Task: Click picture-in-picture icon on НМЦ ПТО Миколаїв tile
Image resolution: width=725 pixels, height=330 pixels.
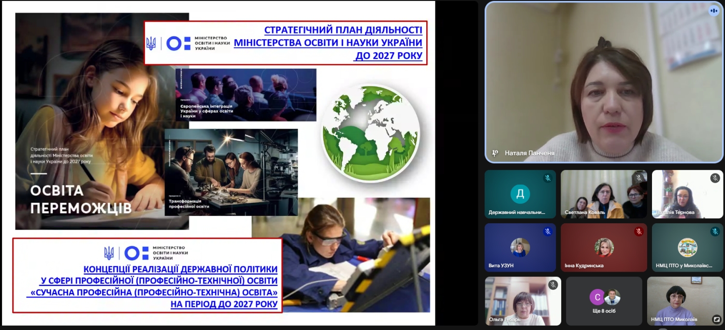Action: (716, 319)
